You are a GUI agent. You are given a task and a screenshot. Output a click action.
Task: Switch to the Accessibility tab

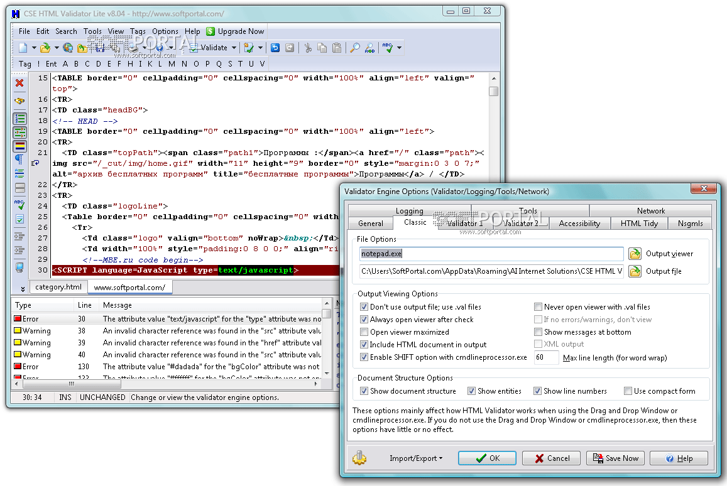point(579,224)
